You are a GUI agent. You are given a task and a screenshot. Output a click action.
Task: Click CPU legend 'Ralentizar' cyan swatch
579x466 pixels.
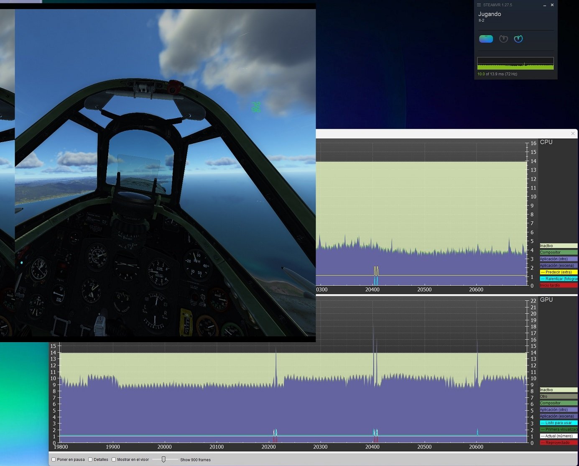(559, 279)
